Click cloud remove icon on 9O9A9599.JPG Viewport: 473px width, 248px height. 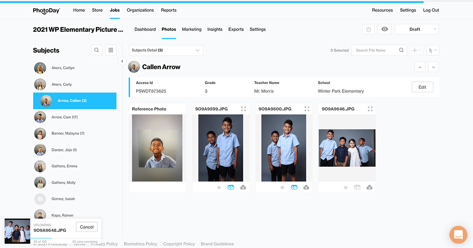(243, 187)
